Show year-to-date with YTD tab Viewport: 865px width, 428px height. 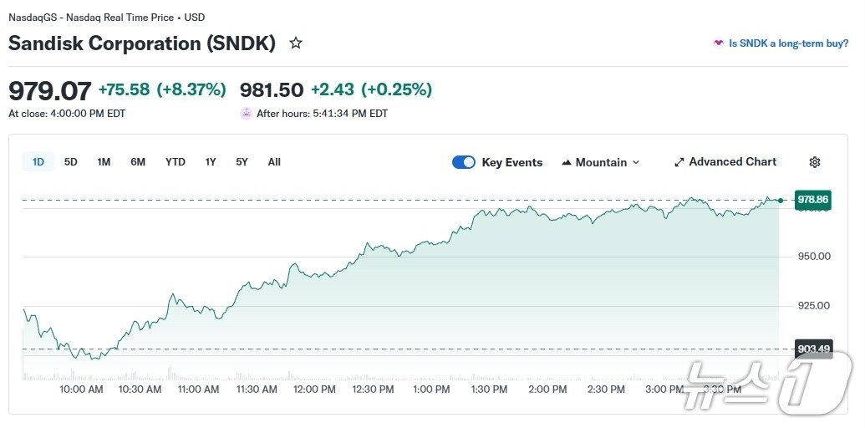[176, 162]
